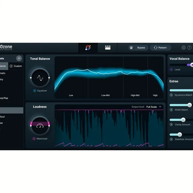This screenshot has height=193, width=193.
Task: Click the Ozone logo
Action: tap(6, 47)
